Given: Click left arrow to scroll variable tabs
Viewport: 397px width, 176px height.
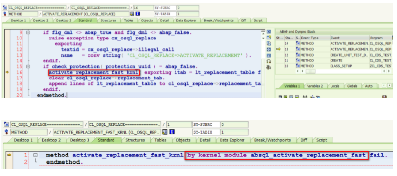Looking at the screenshot, I should coord(384,86).
